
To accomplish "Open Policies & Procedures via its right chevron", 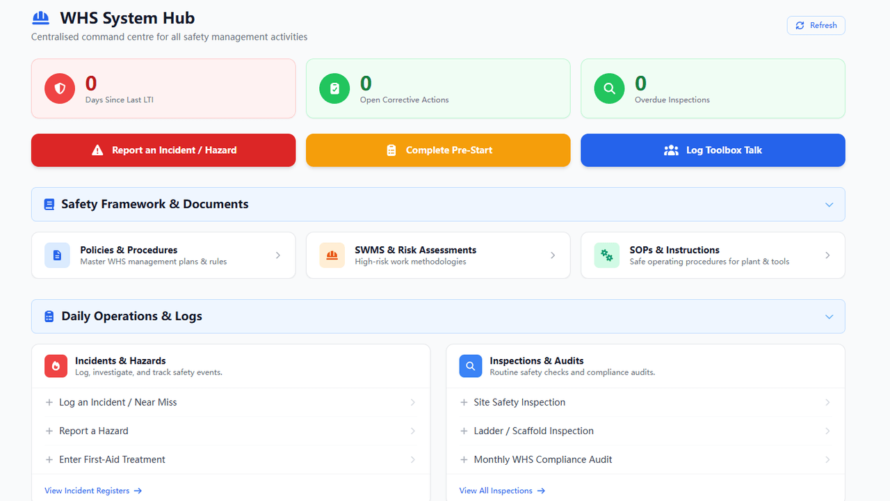I will tap(278, 255).
